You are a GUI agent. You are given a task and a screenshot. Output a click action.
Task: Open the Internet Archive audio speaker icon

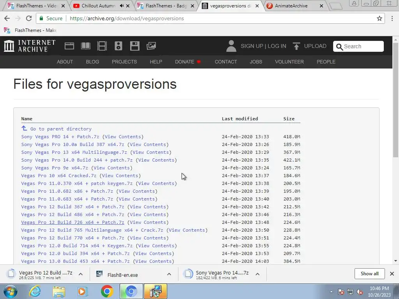coord(118,46)
